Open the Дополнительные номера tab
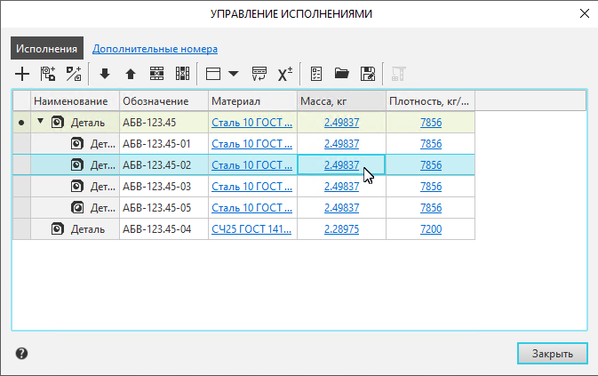 pos(155,49)
